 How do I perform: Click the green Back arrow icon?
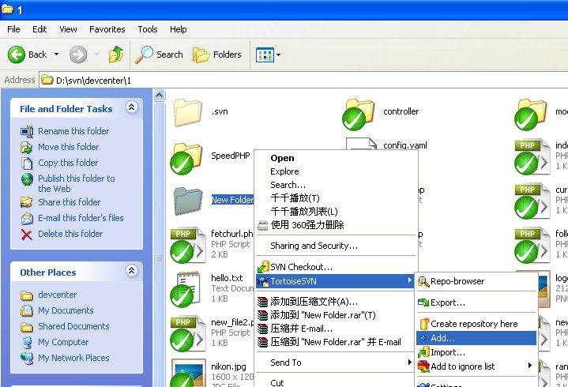17,54
